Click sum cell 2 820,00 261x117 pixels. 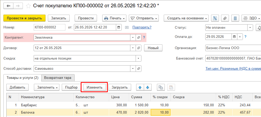click(140, 113)
